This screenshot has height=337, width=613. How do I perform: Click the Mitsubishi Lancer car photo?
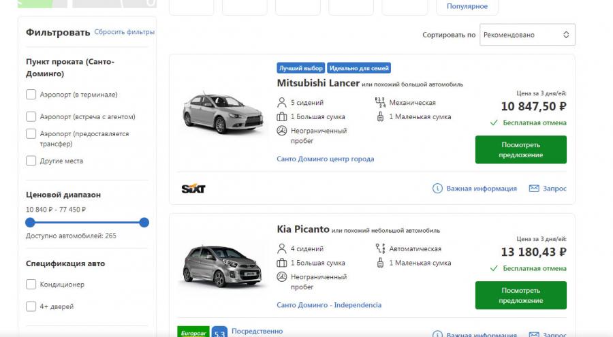[x=223, y=113]
